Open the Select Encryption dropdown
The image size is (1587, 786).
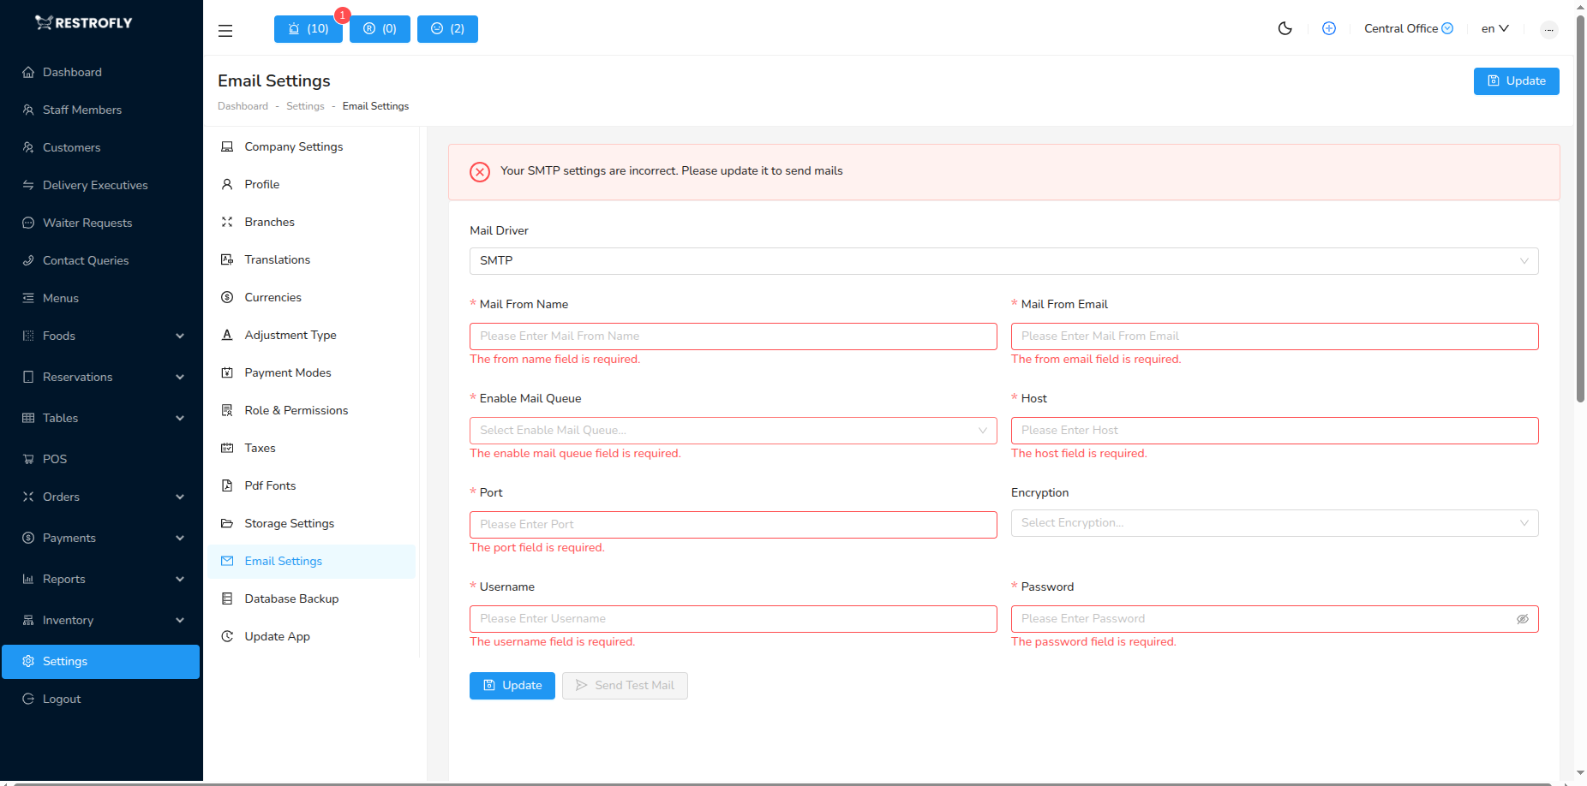pyautogui.click(x=1273, y=523)
